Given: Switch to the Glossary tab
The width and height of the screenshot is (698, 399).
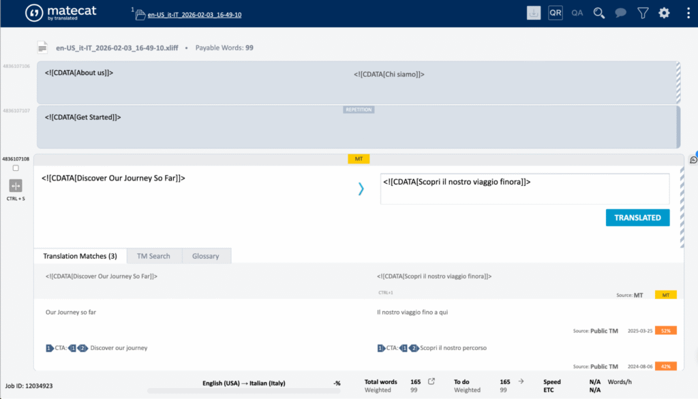Looking at the screenshot, I should click(x=205, y=256).
